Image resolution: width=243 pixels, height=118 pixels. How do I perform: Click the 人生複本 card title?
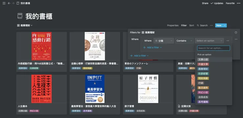(x=23, y=106)
